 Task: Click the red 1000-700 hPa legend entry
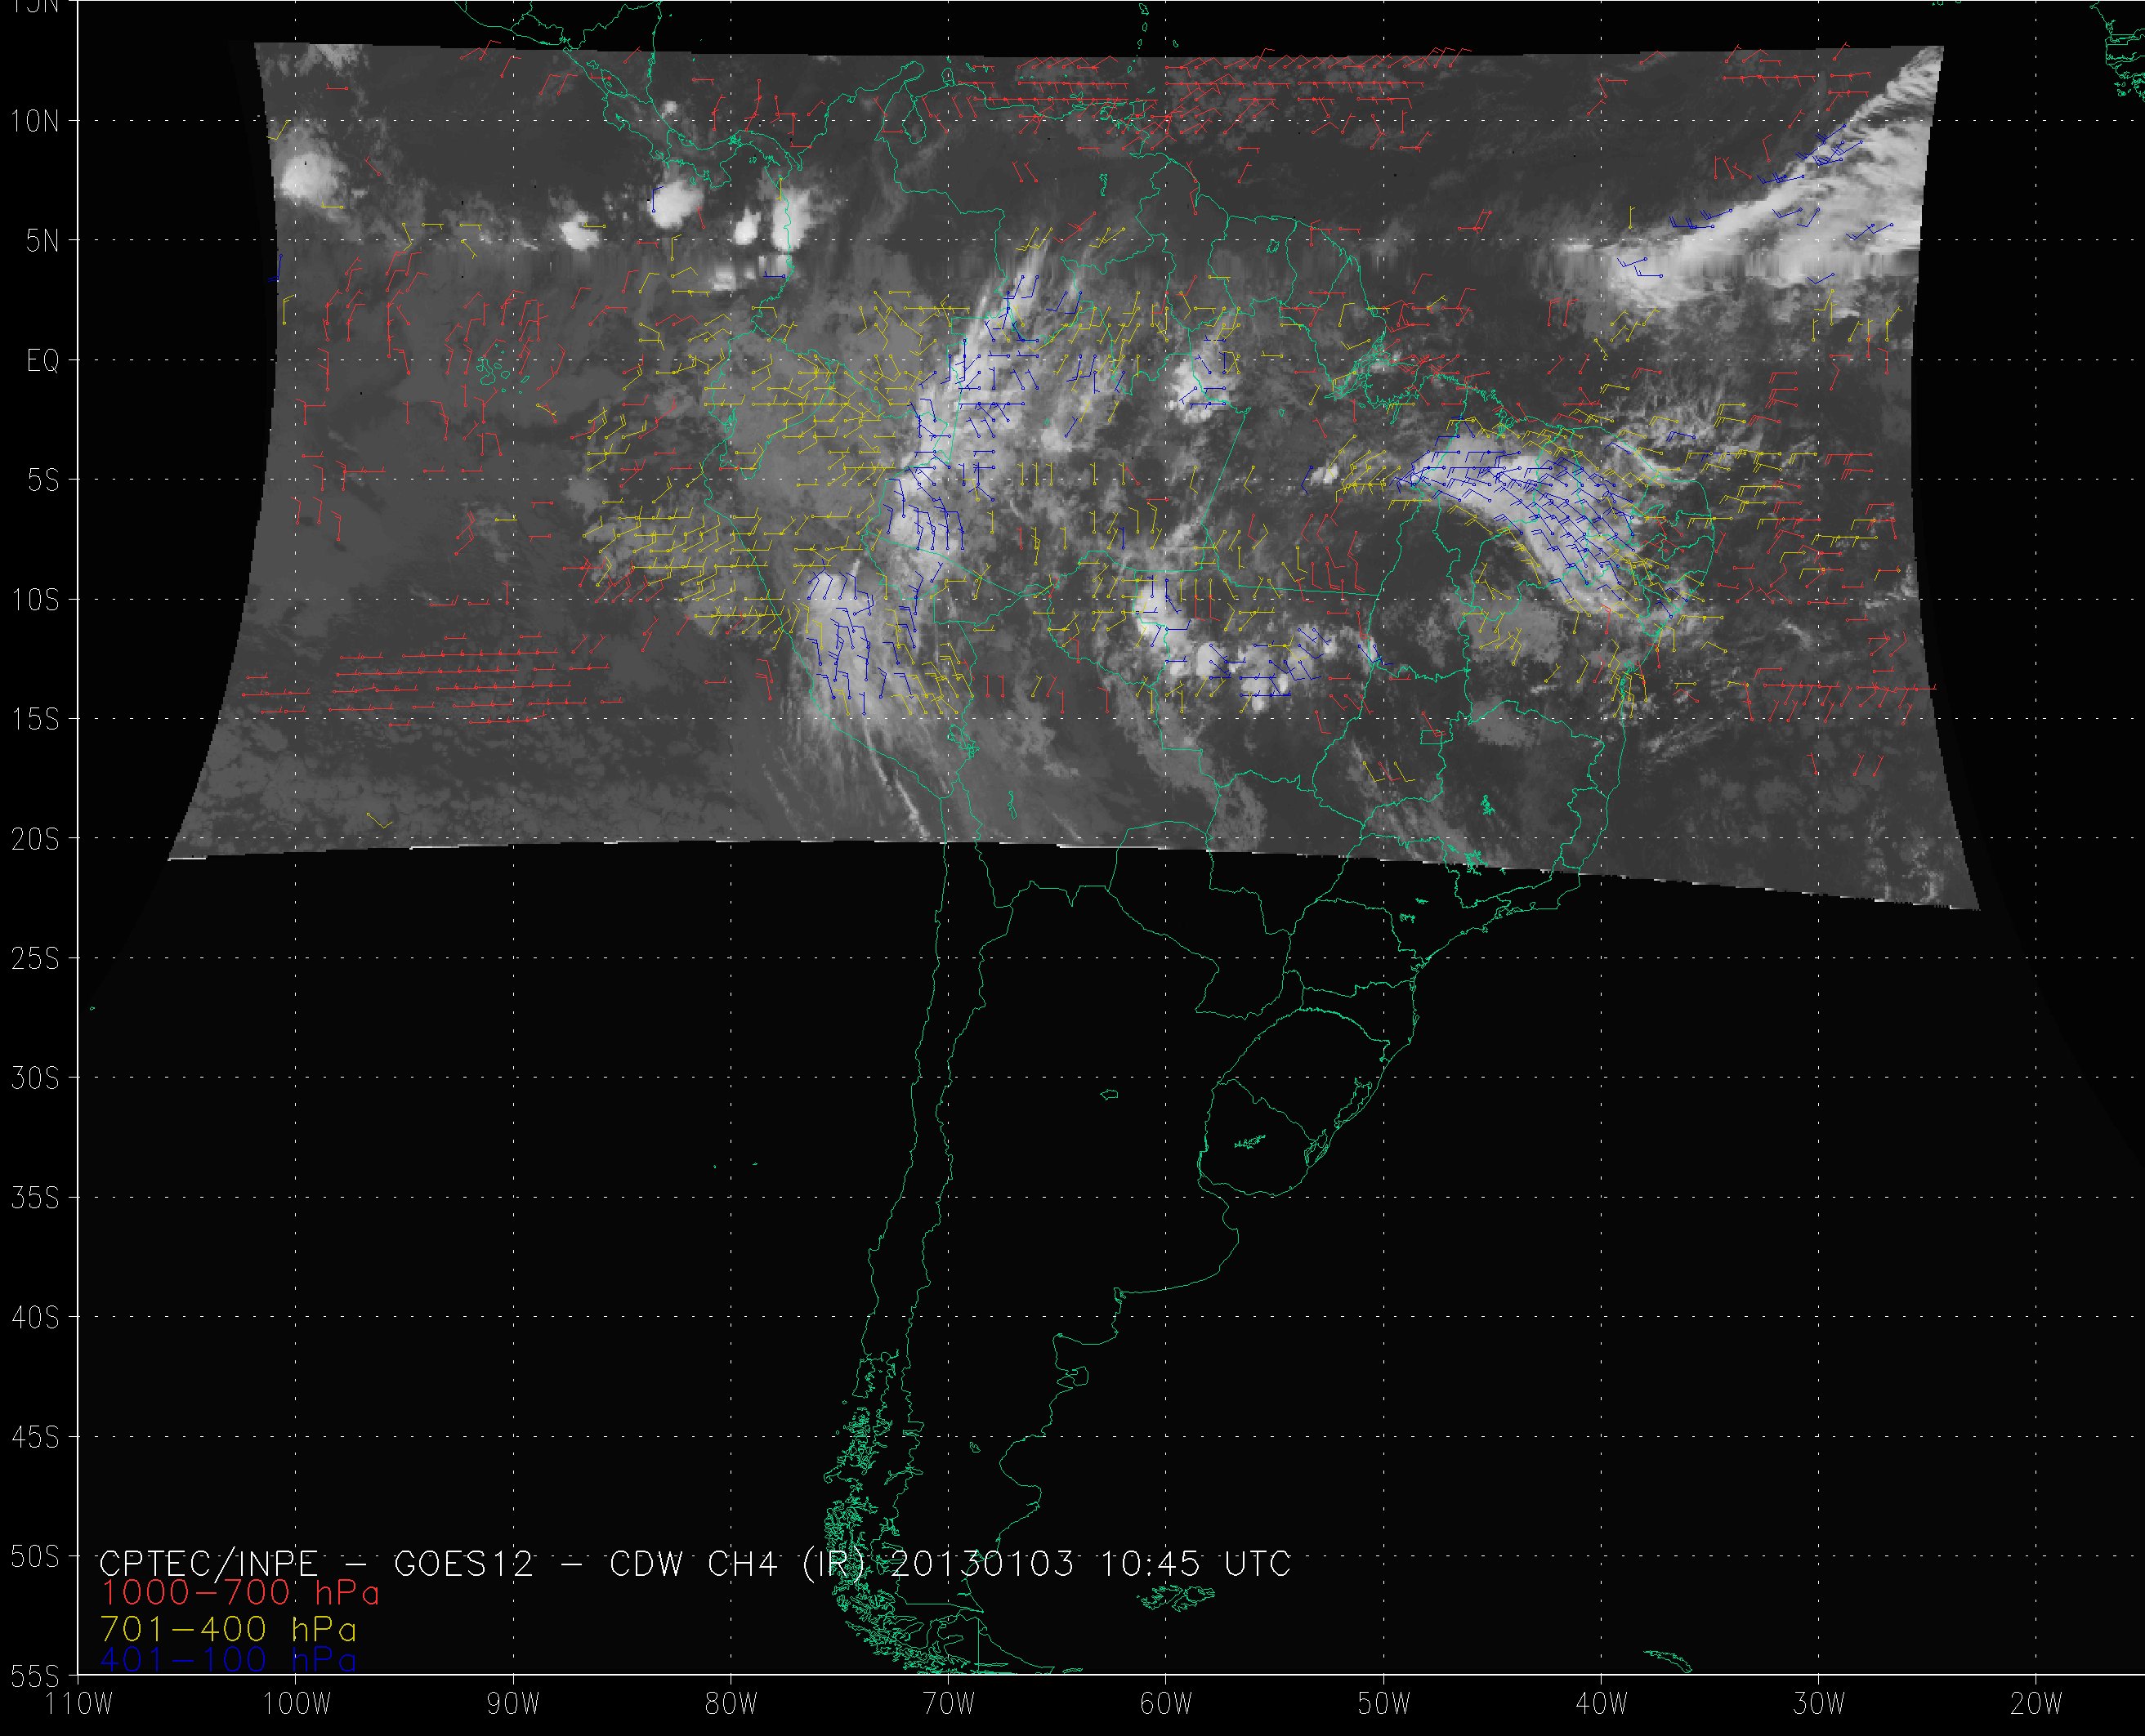pos(240,1592)
